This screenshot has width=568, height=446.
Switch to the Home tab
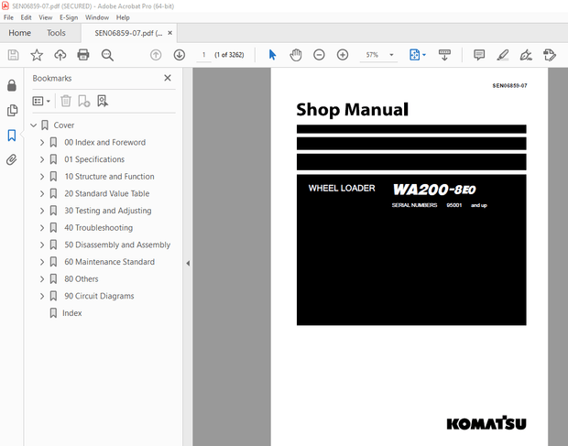click(x=19, y=33)
